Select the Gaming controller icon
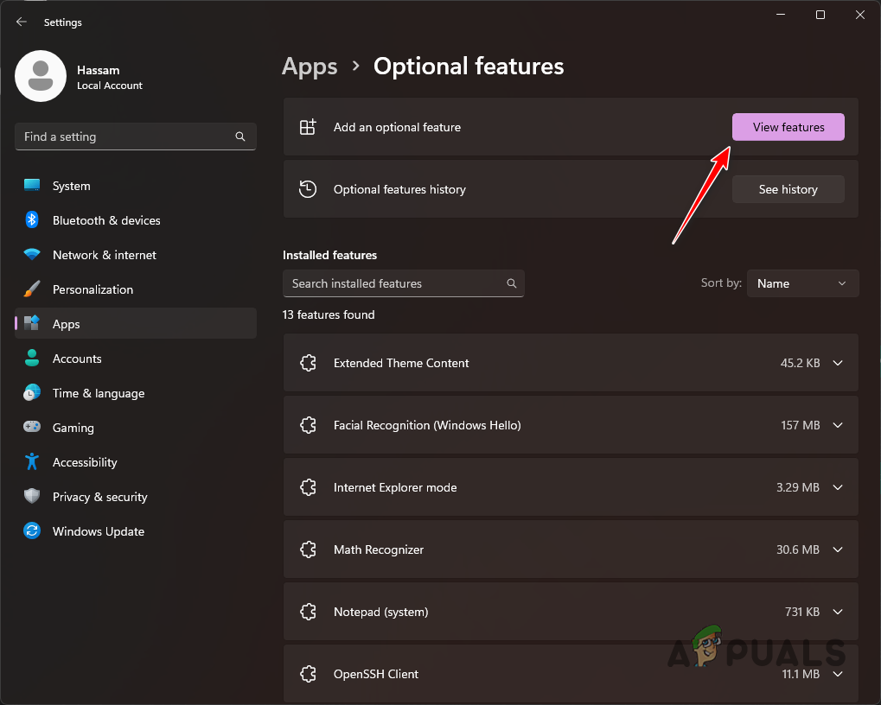 pyautogui.click(x=32, y=428)
